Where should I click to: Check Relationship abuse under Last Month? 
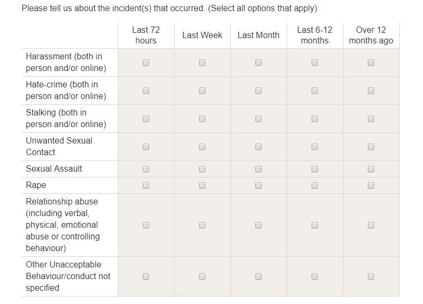point(258,225)
